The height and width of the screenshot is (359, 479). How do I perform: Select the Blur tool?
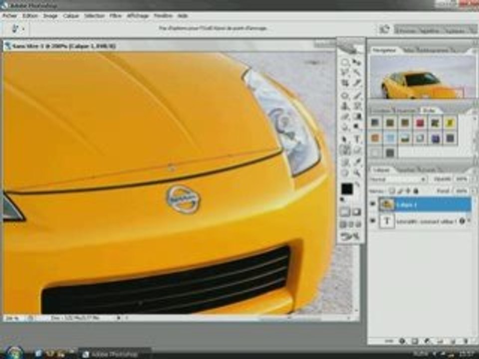click(345, 127)
